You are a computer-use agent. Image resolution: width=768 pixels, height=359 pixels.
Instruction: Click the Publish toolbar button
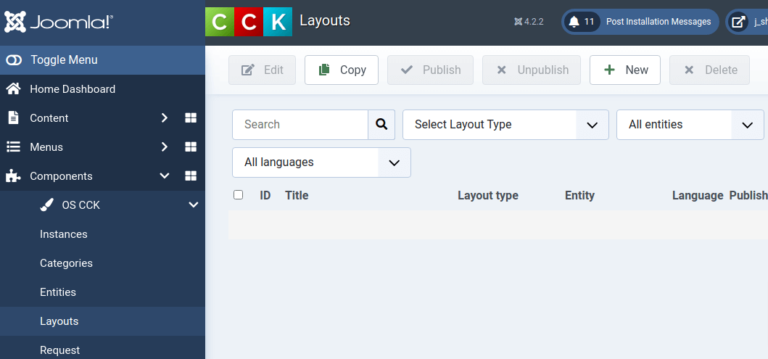430,70
